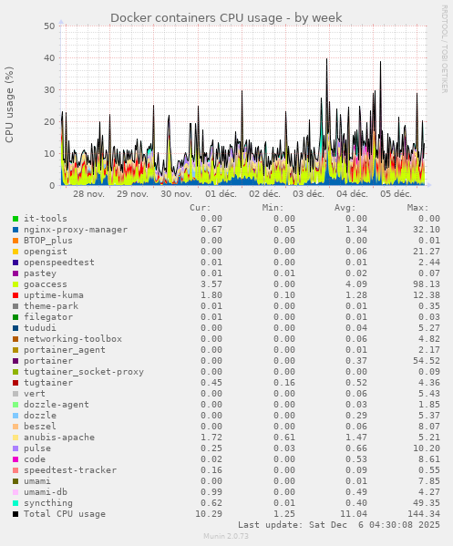453x546 pixels.
Task: Click the 'umami-db' legend label
Action: pos(46,492)
